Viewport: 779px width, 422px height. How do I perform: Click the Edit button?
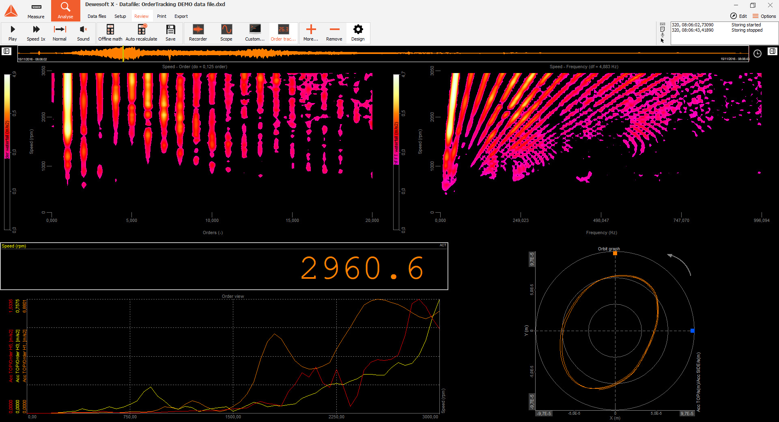[739, 16]
